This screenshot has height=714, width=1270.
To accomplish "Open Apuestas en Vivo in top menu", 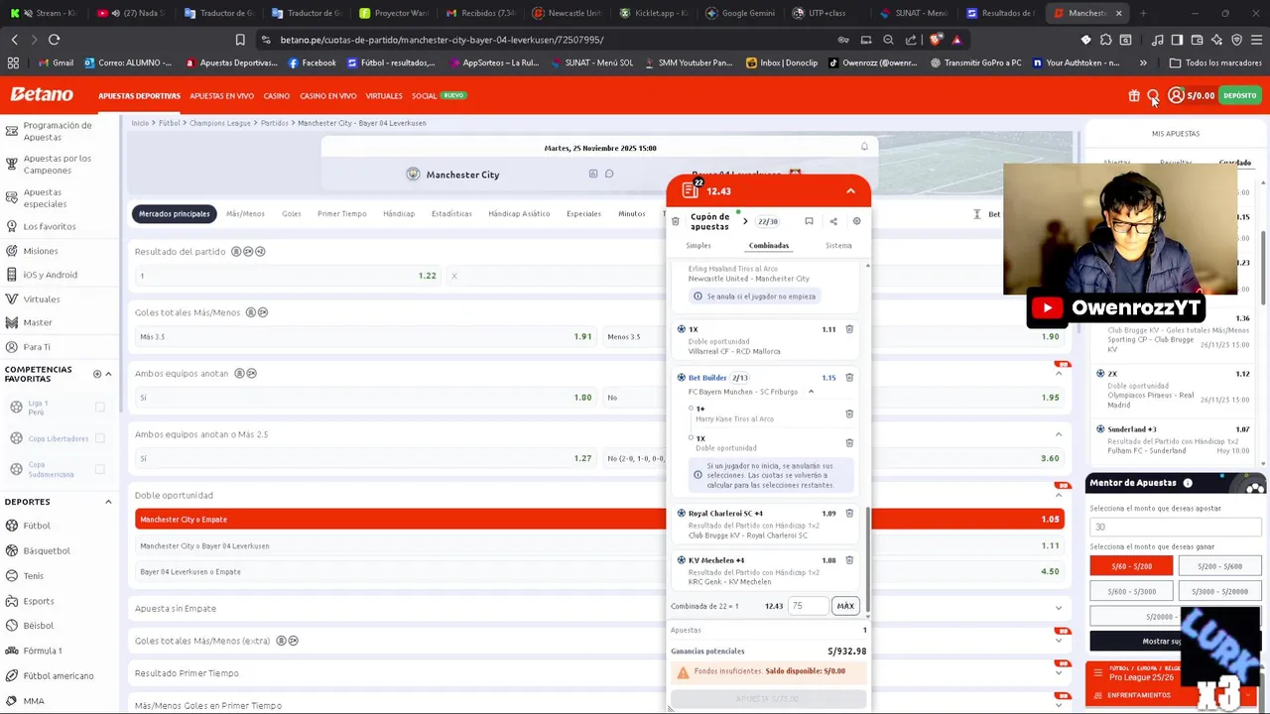I will [222, 96].
